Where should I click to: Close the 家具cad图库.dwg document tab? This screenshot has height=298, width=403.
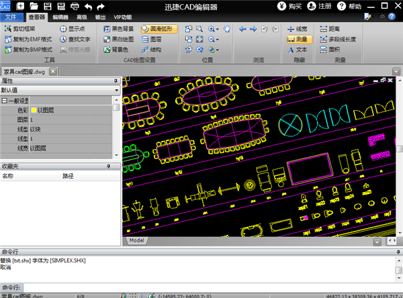(x=53, y=71)
